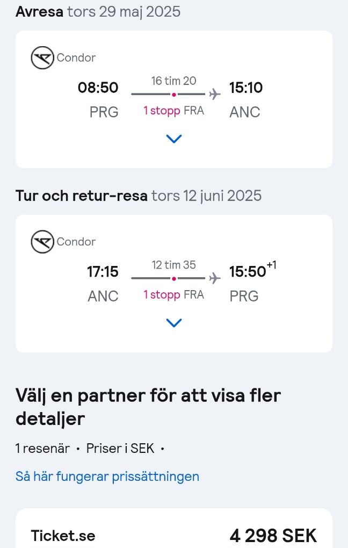Screen dimensions: 348x548
Task: Click the pink stop dot on outbound route
Action: 173,95
